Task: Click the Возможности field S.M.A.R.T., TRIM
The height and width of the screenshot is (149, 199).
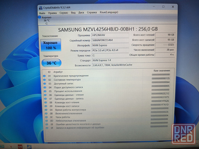Action: (133, 65)
